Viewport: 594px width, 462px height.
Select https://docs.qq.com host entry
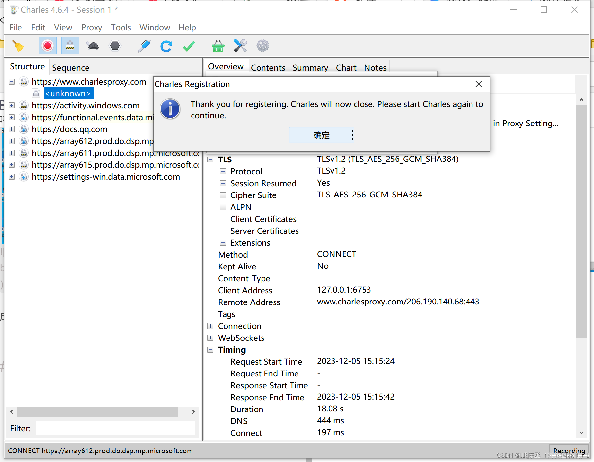(69, 129)
